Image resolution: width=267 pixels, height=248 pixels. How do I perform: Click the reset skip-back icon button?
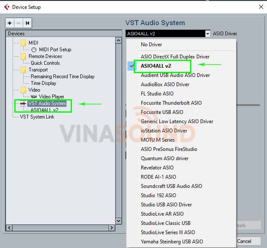tap(27, 23)
